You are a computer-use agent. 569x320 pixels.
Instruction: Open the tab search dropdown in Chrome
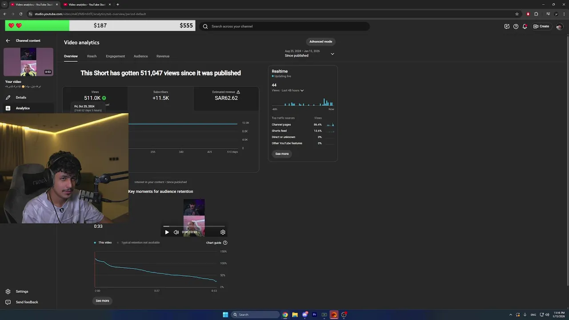[4, 4]
